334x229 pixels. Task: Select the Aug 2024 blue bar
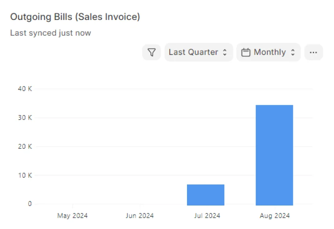274,155
